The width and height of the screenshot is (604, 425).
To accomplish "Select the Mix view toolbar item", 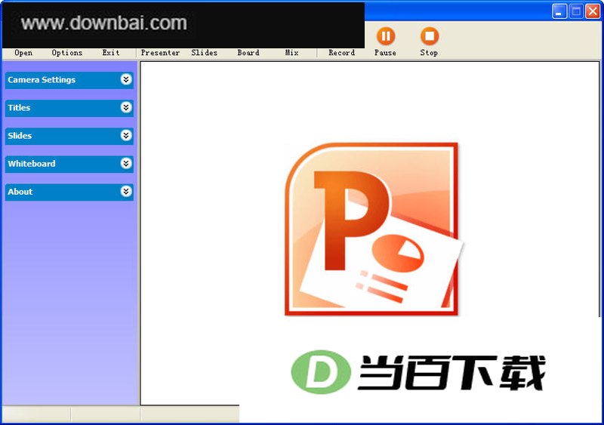I will pos(292,53).
